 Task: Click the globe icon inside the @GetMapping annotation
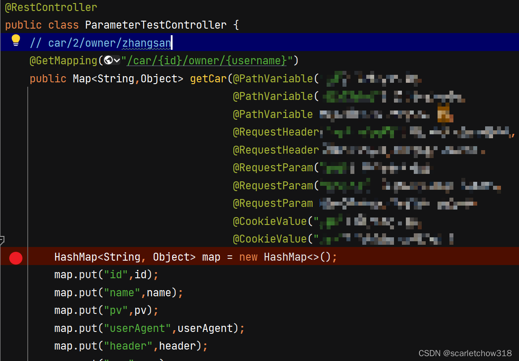107,60
